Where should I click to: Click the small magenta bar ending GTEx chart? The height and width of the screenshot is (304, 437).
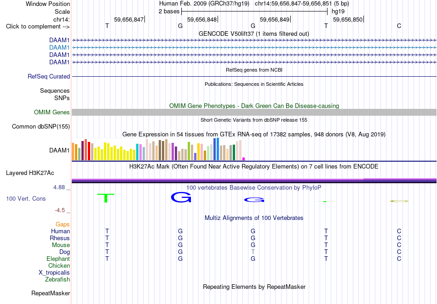point(244,159)
